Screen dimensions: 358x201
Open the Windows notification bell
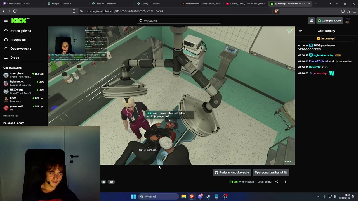(x=353, y=197)
